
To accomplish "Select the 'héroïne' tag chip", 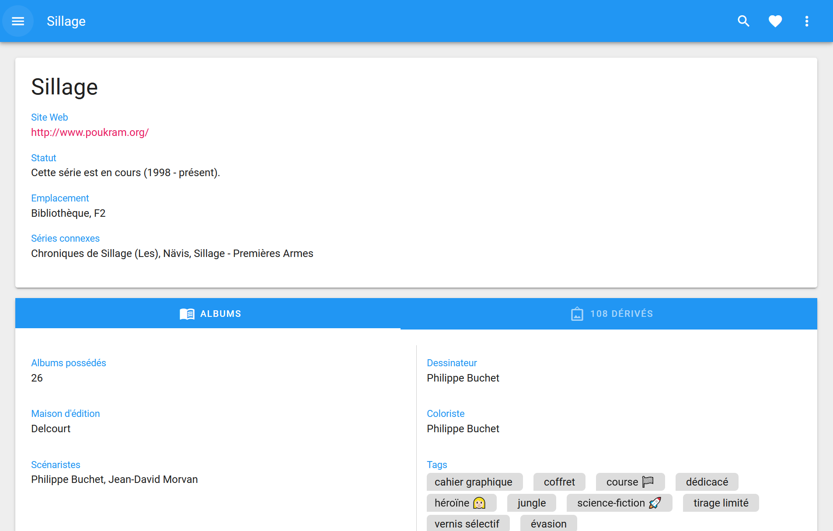I will click(461, 503).
